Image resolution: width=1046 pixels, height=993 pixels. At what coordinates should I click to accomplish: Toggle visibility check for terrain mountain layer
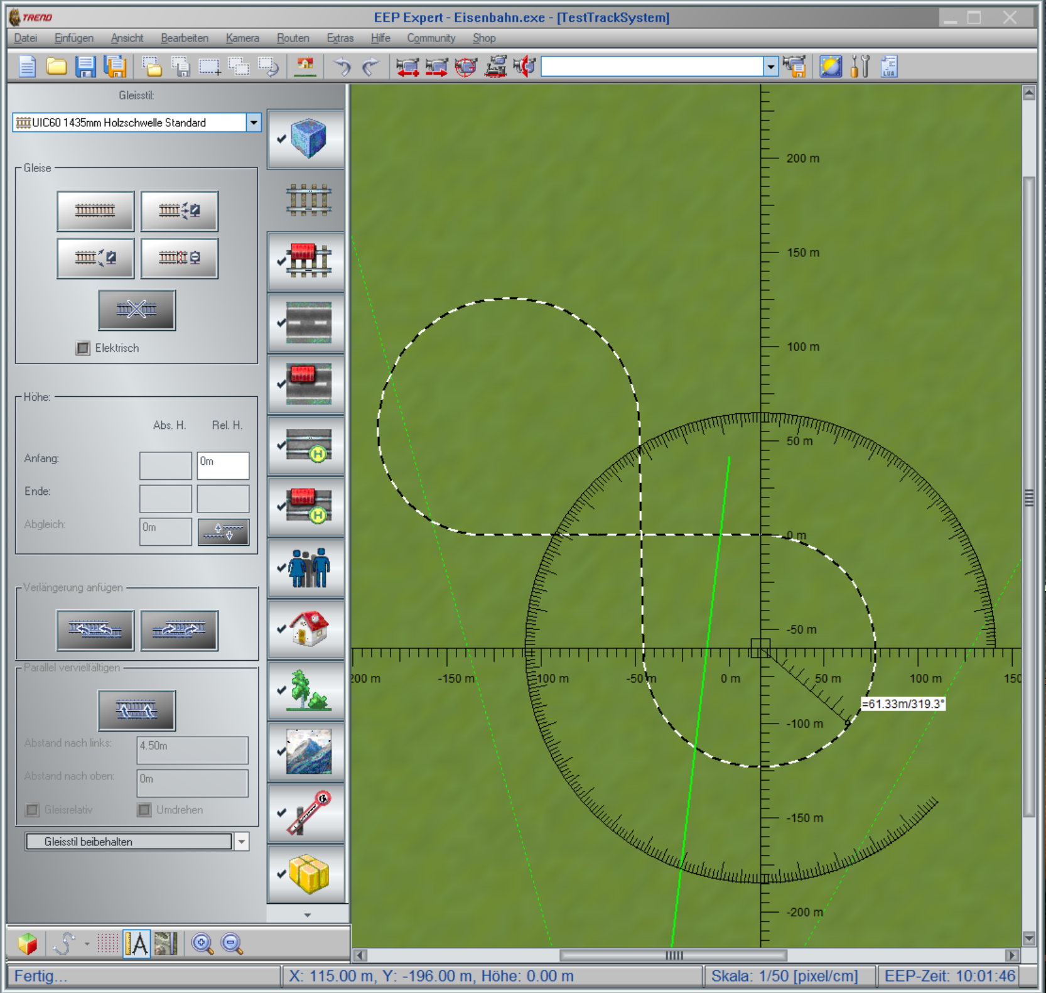(281, 751)
